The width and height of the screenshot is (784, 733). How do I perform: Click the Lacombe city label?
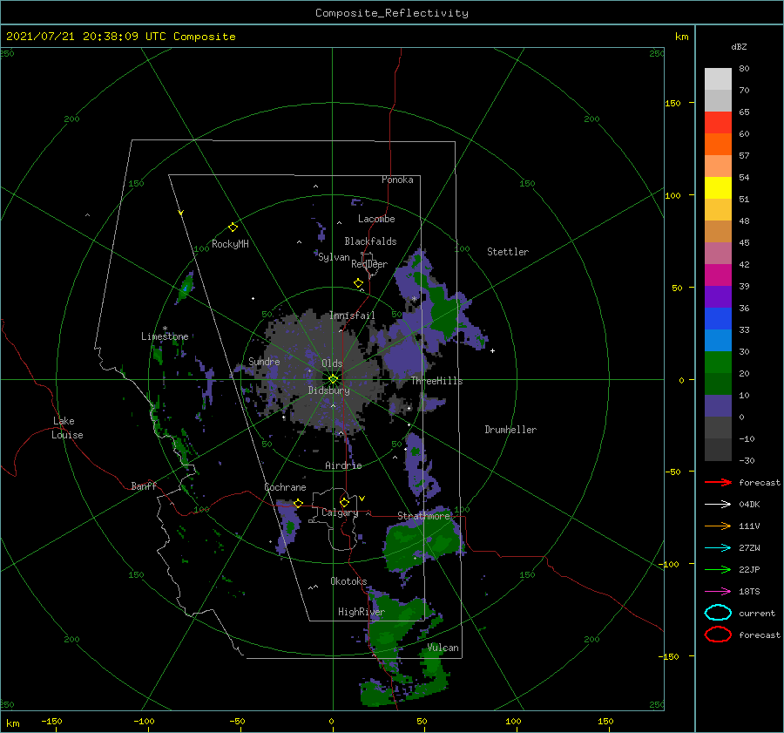(x=376, y=219)
